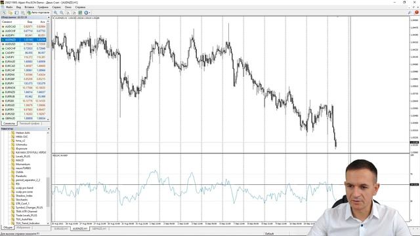Image resolution: width=420 pixels, height=236 pixels.
Task: Select the neuroTURBO navigator item
Action: [24, 168]
